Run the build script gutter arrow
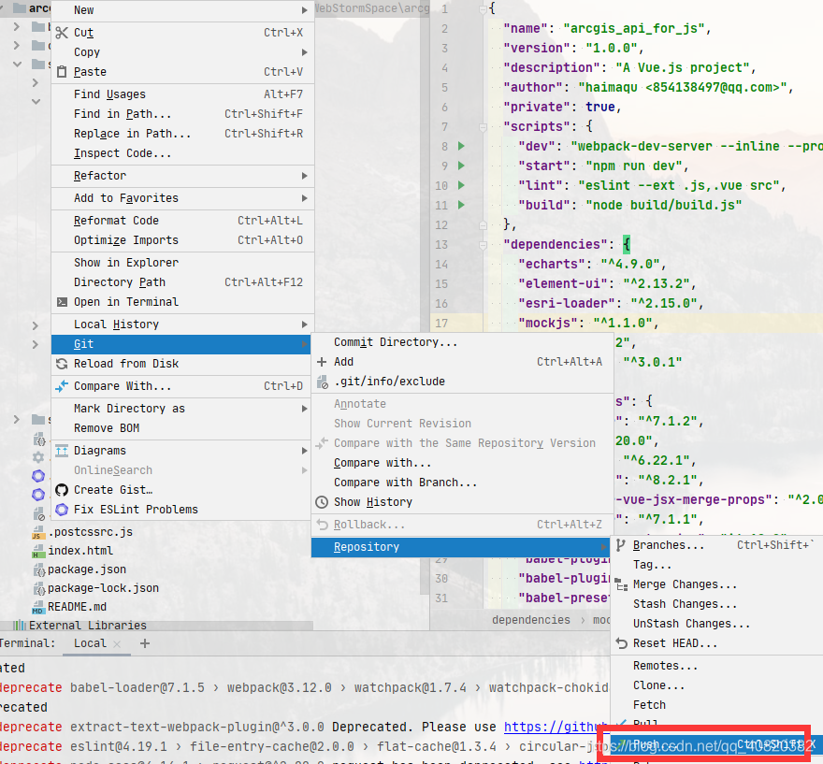The image size is (823, 764). click(461, 205)
